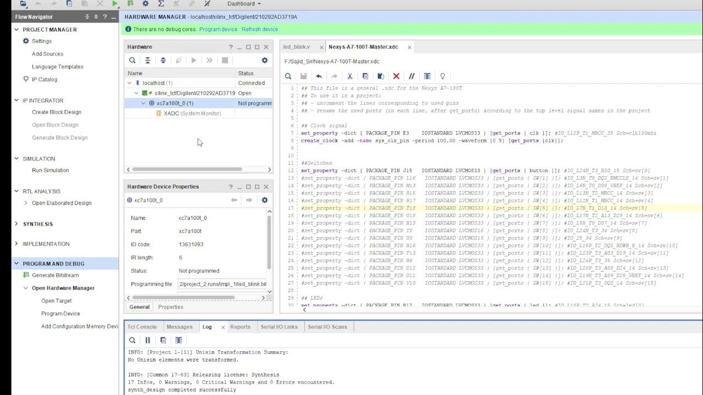Viewport: 703px width, 395px height.
Task: Click Program Device under Open Hardware Manager
Action: click(x=60, y=314)
